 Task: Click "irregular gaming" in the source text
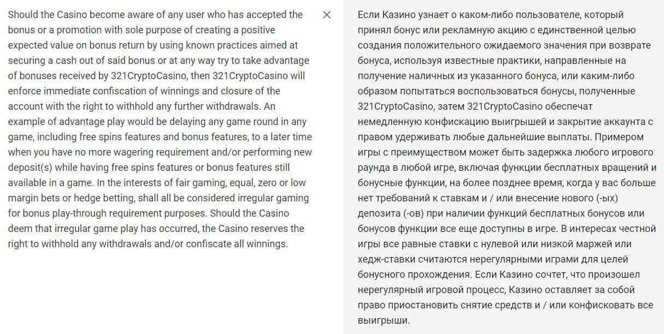tap(273, 198)
